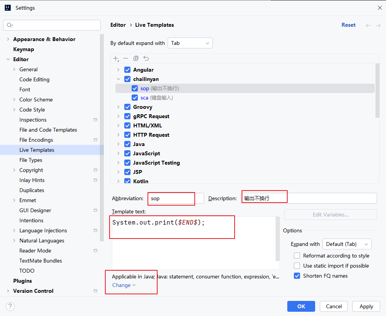This screenshot has width=386, height=316.
Task: Click the settings tree scrollbar
Action: click(102, 138)
